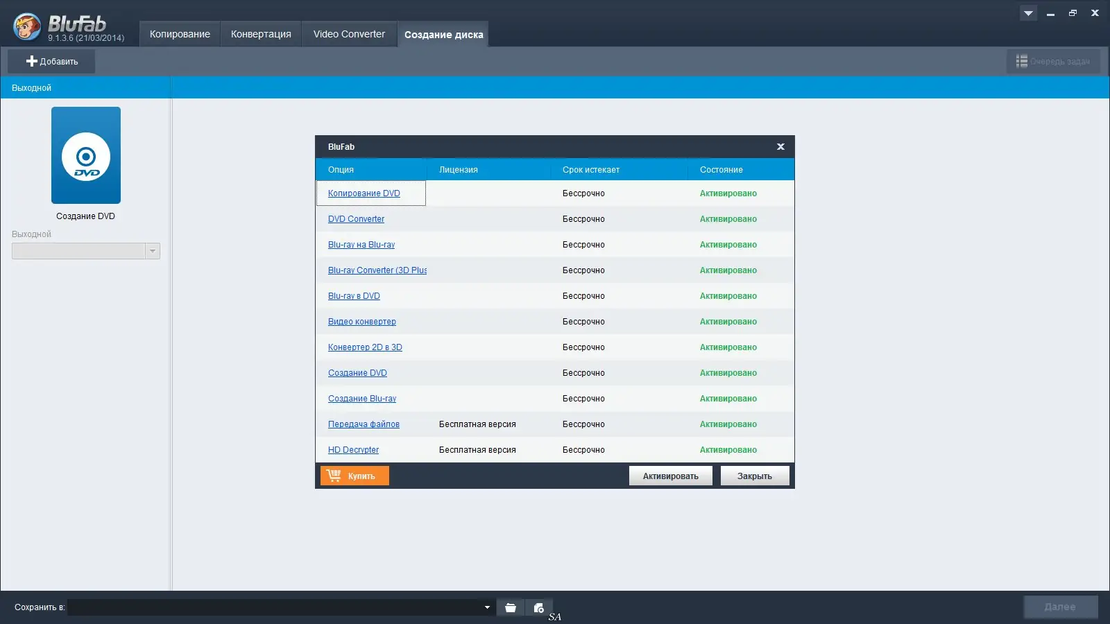Screen dimensions: 1110x624
Task: Click the version text 9.1.3.6 (21/03/2014)
Action: coord(86,38)
